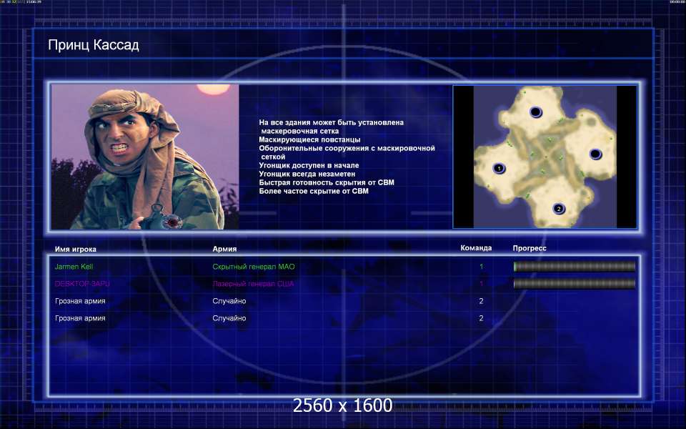The height and width of the screenshot is (429, 686).
Task: Click Jarmen Kell's loading progress bar
Action: 574,267
